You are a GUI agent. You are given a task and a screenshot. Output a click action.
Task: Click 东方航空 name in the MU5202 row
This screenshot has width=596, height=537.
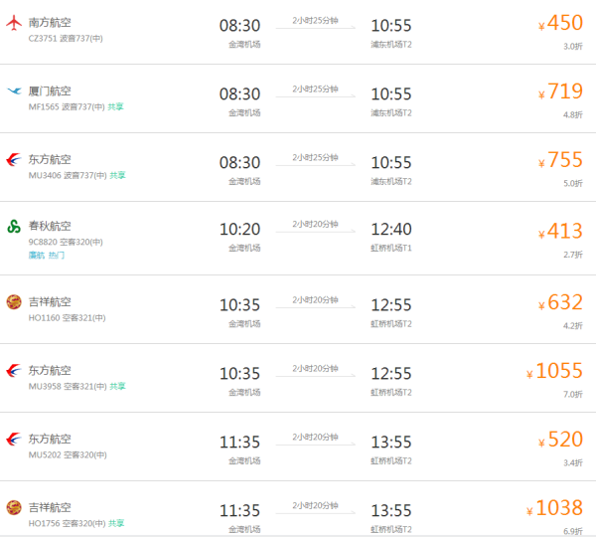pyautogui.click(x=50, y=439)
